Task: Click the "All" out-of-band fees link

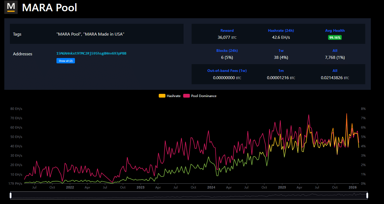Action: tap(335, 71)
